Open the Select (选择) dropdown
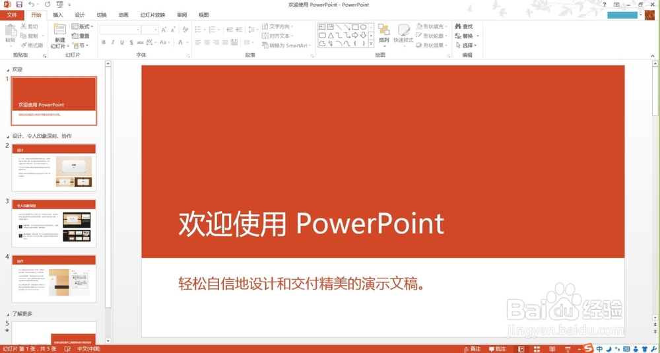 coord(466,45)
